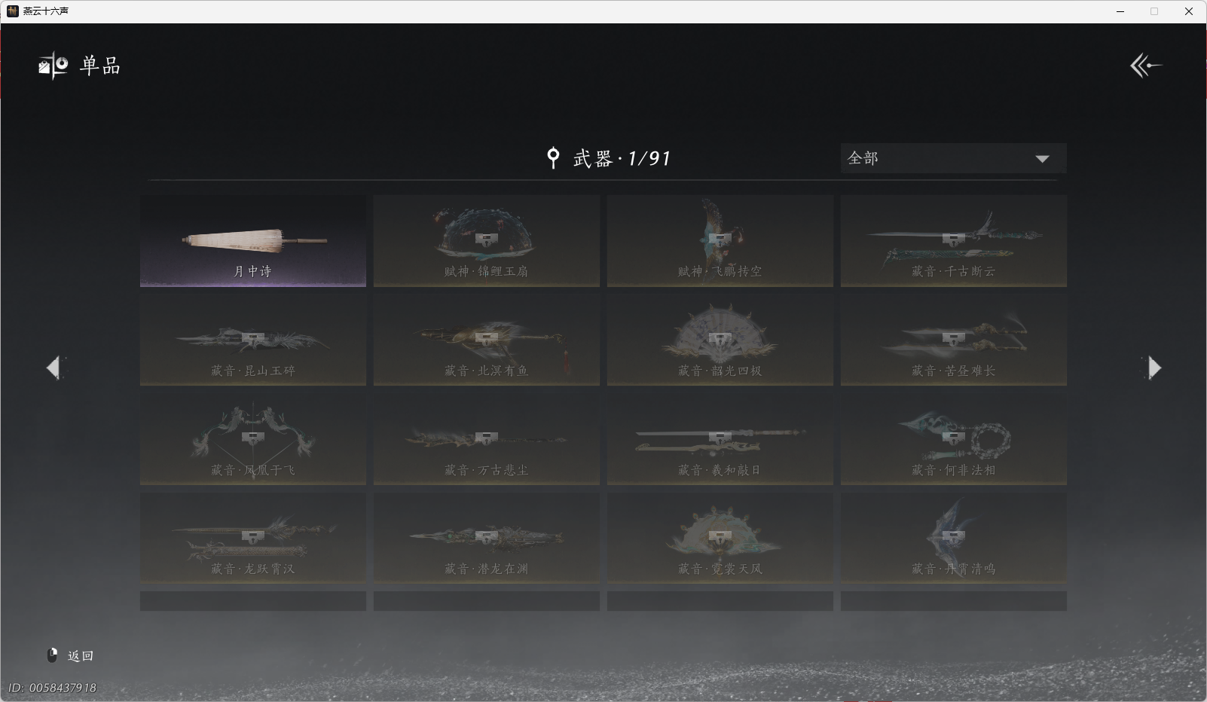This screenshot has height=702, width=1207.
Task: Select the 月中诗 umbrella weapon
Action: pos(253,241)
